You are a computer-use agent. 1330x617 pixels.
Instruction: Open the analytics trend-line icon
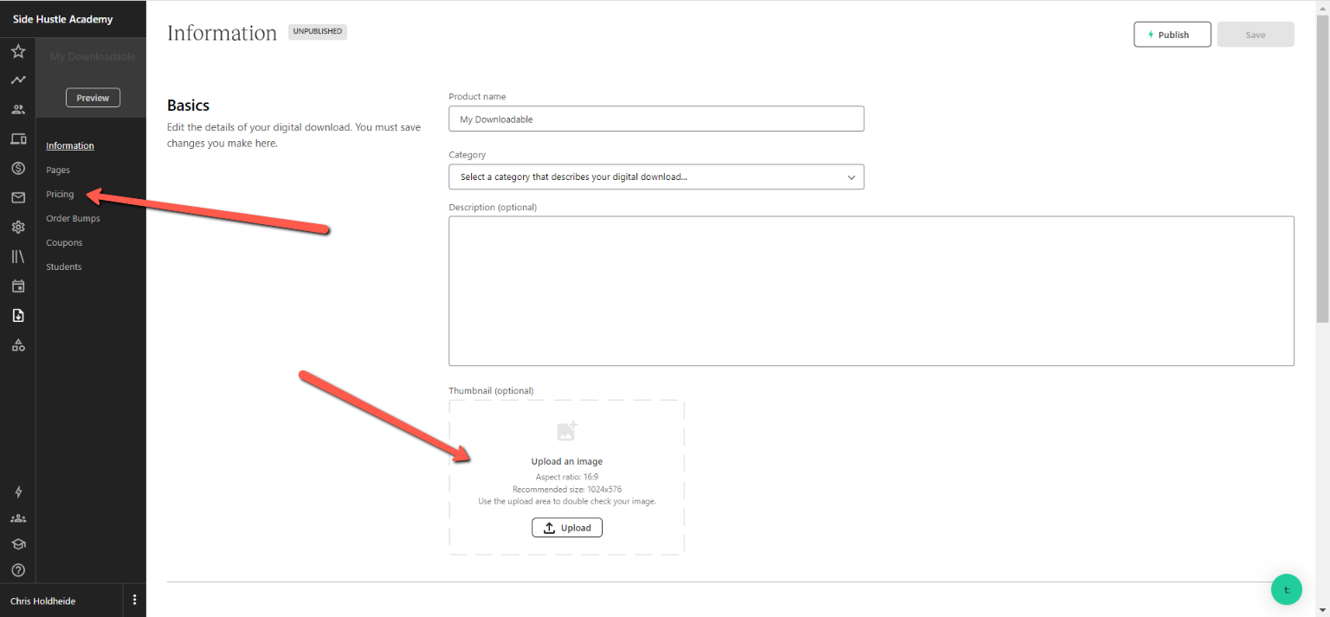pos(17,80)
